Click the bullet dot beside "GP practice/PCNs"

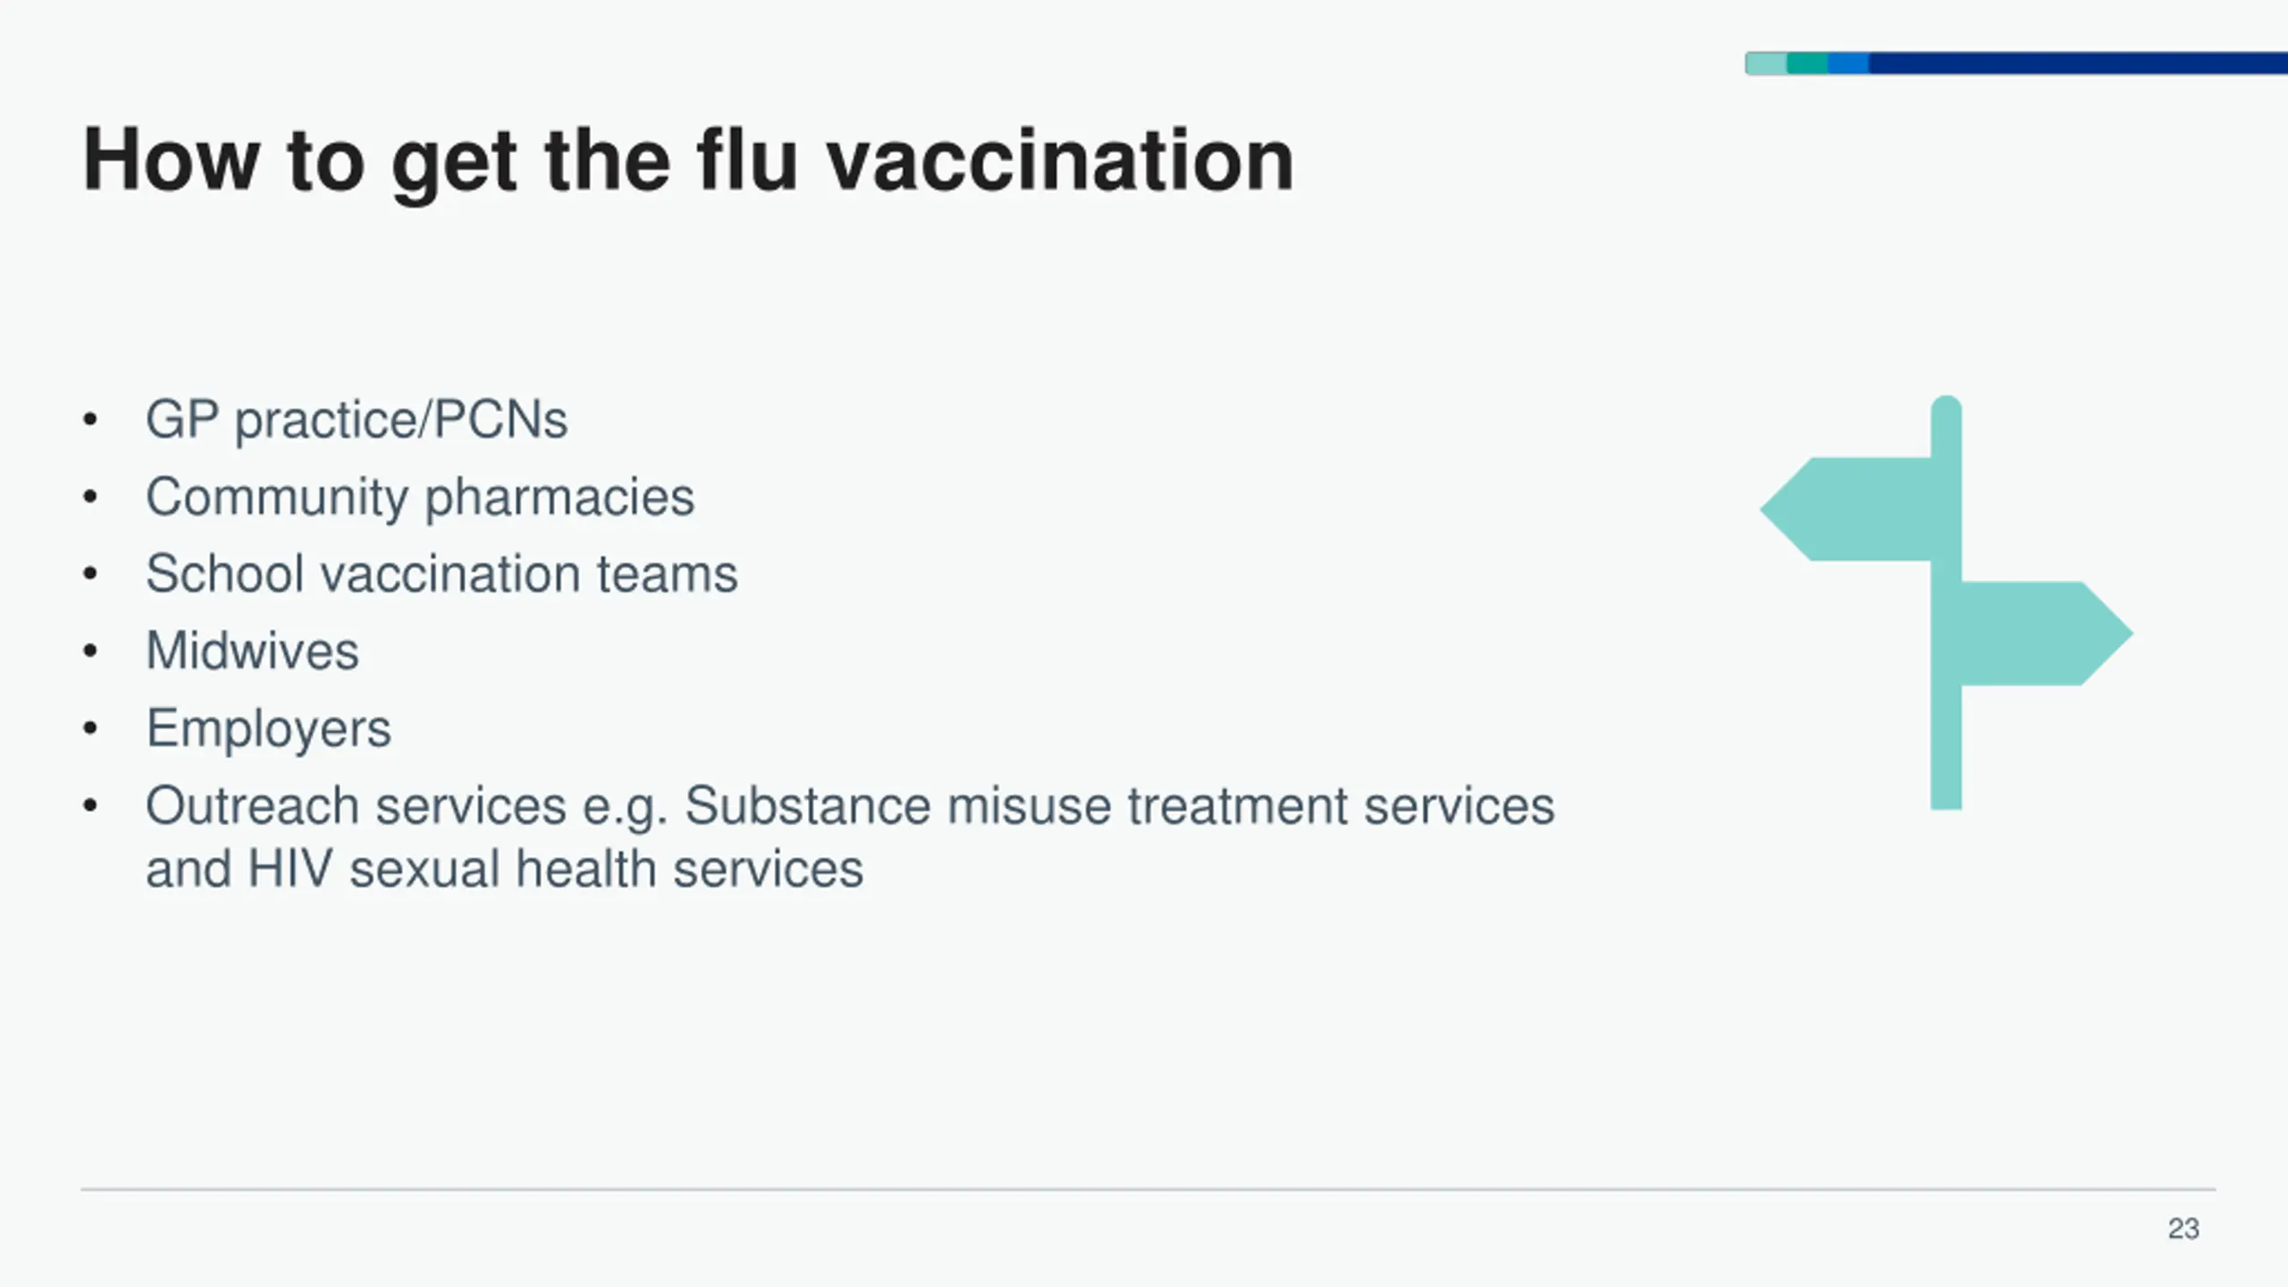coord(89,420)
